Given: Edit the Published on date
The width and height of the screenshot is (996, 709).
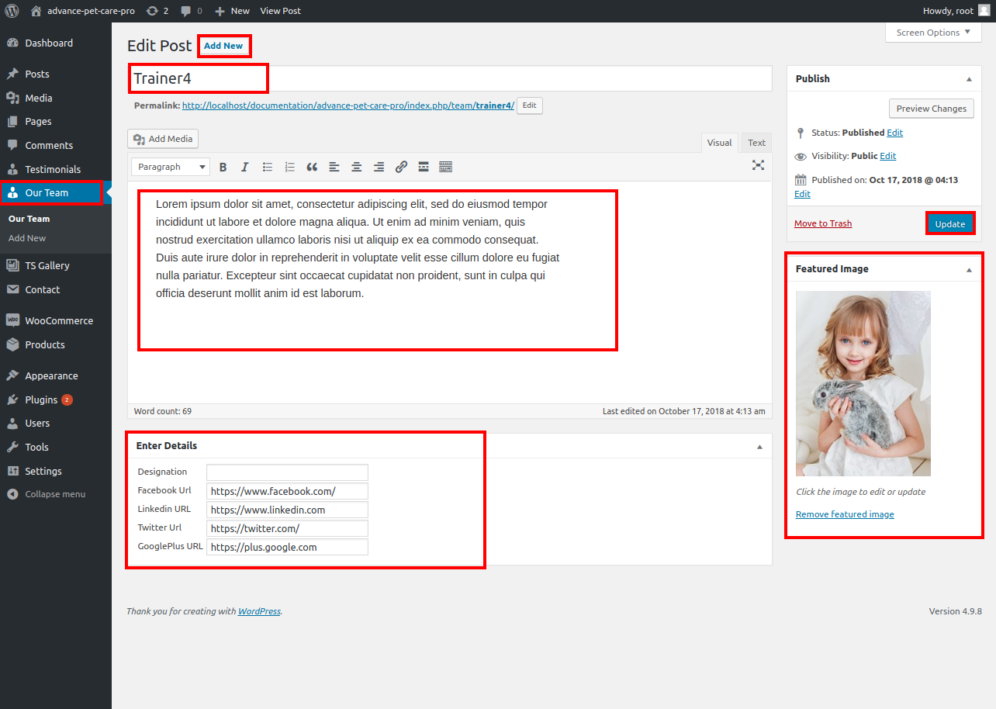Looking at the screenshot, I should pos(802,194).
